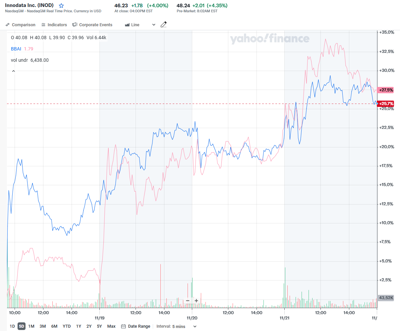Image resolution: width=400 pixels, height=331 pixels.
Task: Select the 6M range
Action: tap(54, 326)
